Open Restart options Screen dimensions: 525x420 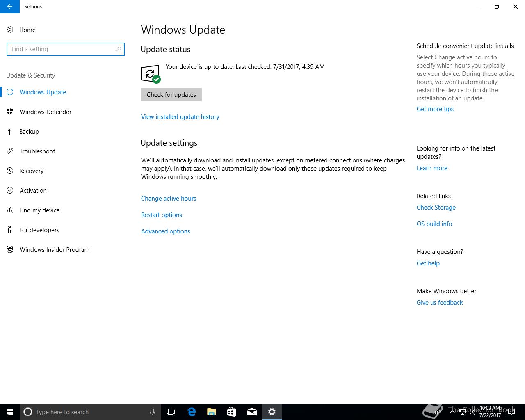pos(162,215)
